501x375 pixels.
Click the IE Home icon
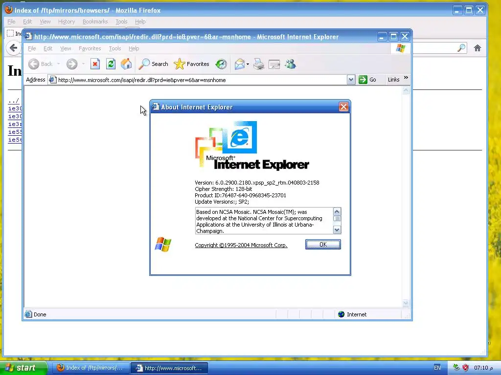126,64
